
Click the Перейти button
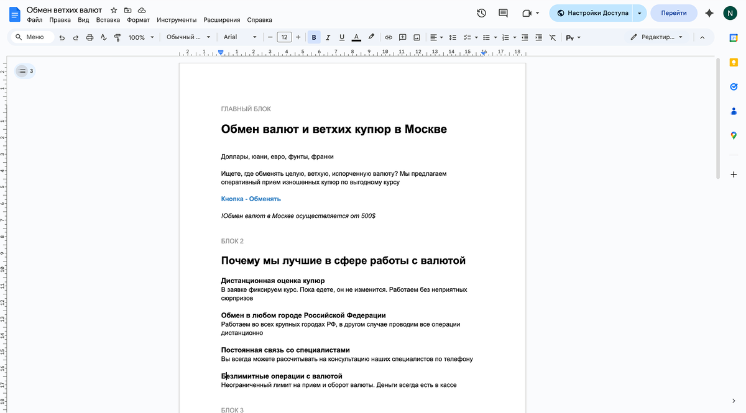674,13
